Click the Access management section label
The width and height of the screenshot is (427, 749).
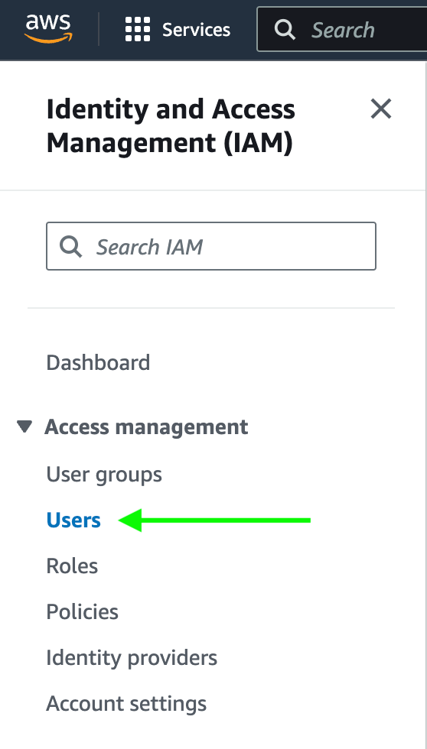pos(146,426)
